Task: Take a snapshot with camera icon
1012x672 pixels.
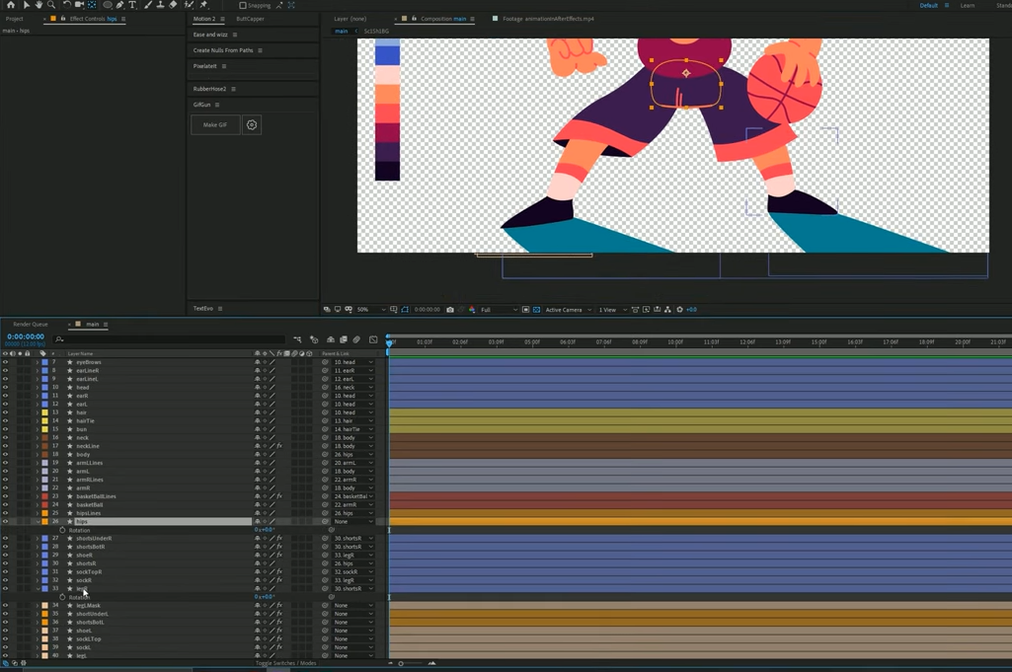Action: 450,310
